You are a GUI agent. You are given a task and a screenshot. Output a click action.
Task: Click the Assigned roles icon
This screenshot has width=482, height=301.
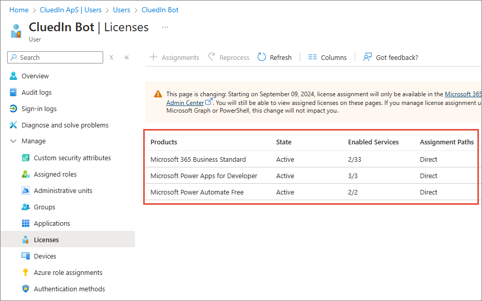point(26,174)
